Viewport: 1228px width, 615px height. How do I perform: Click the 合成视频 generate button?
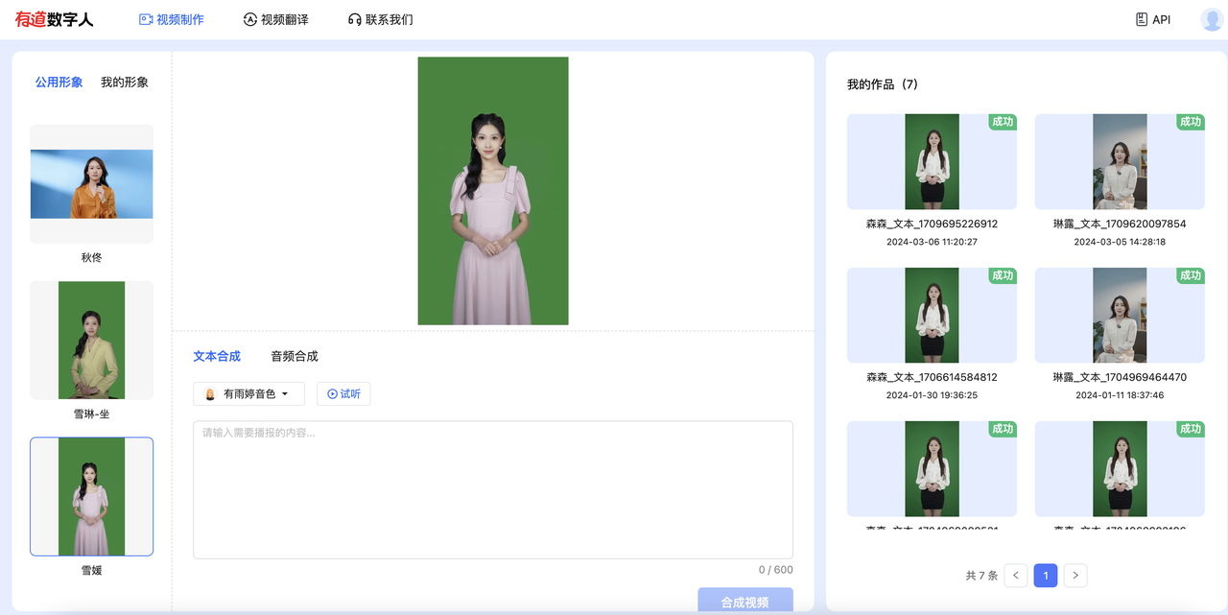(744, 602)
